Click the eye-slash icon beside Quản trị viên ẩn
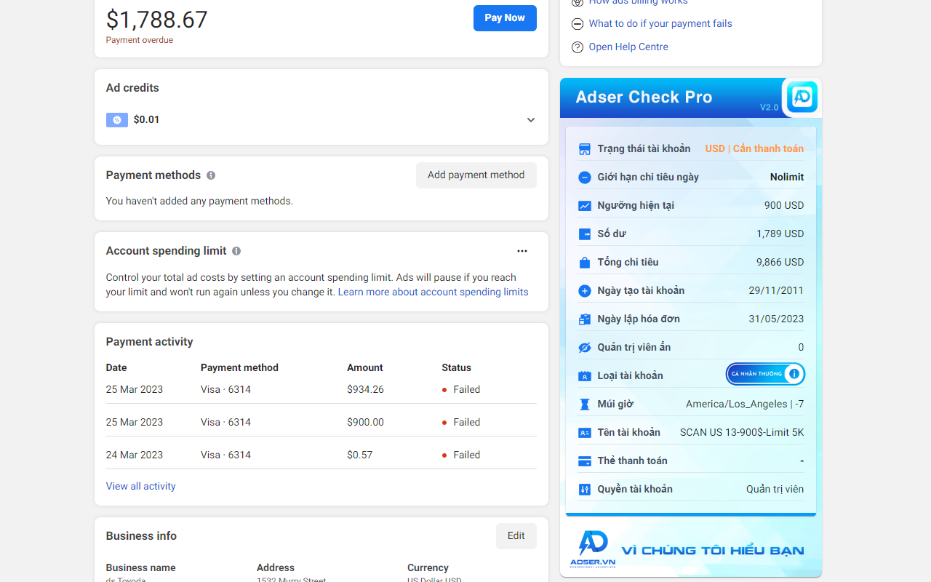The width and height of the screenshot is (931, 582). tap(585, 347)
